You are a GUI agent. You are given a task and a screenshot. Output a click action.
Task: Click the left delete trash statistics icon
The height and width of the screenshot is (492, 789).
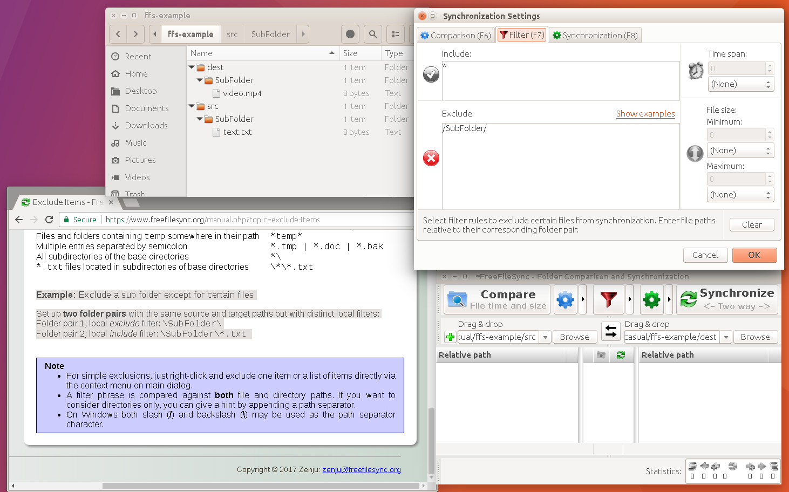(692, 466)
